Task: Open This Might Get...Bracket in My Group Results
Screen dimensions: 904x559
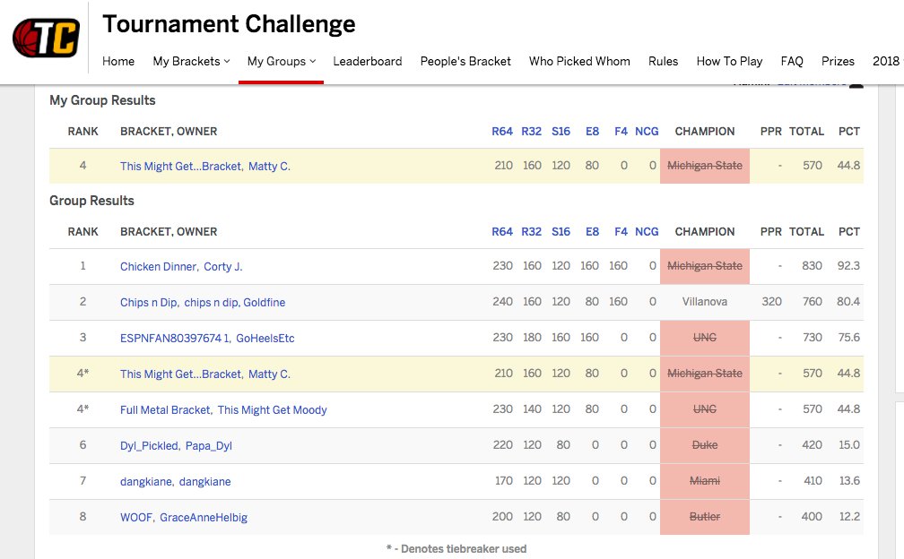Action: (181, 167)
